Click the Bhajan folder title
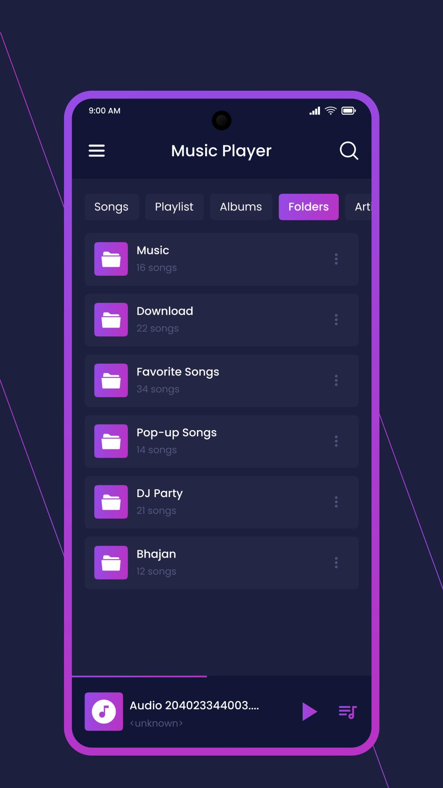 [156, 554]
